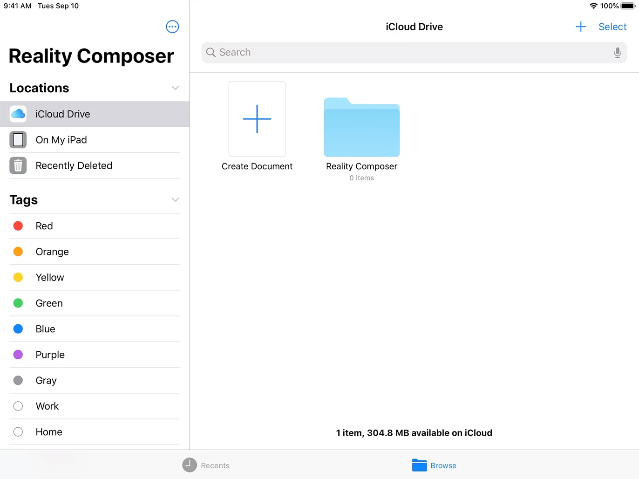
Task: Tap the Blue tag color dot
Action: (x=18, y=329)
